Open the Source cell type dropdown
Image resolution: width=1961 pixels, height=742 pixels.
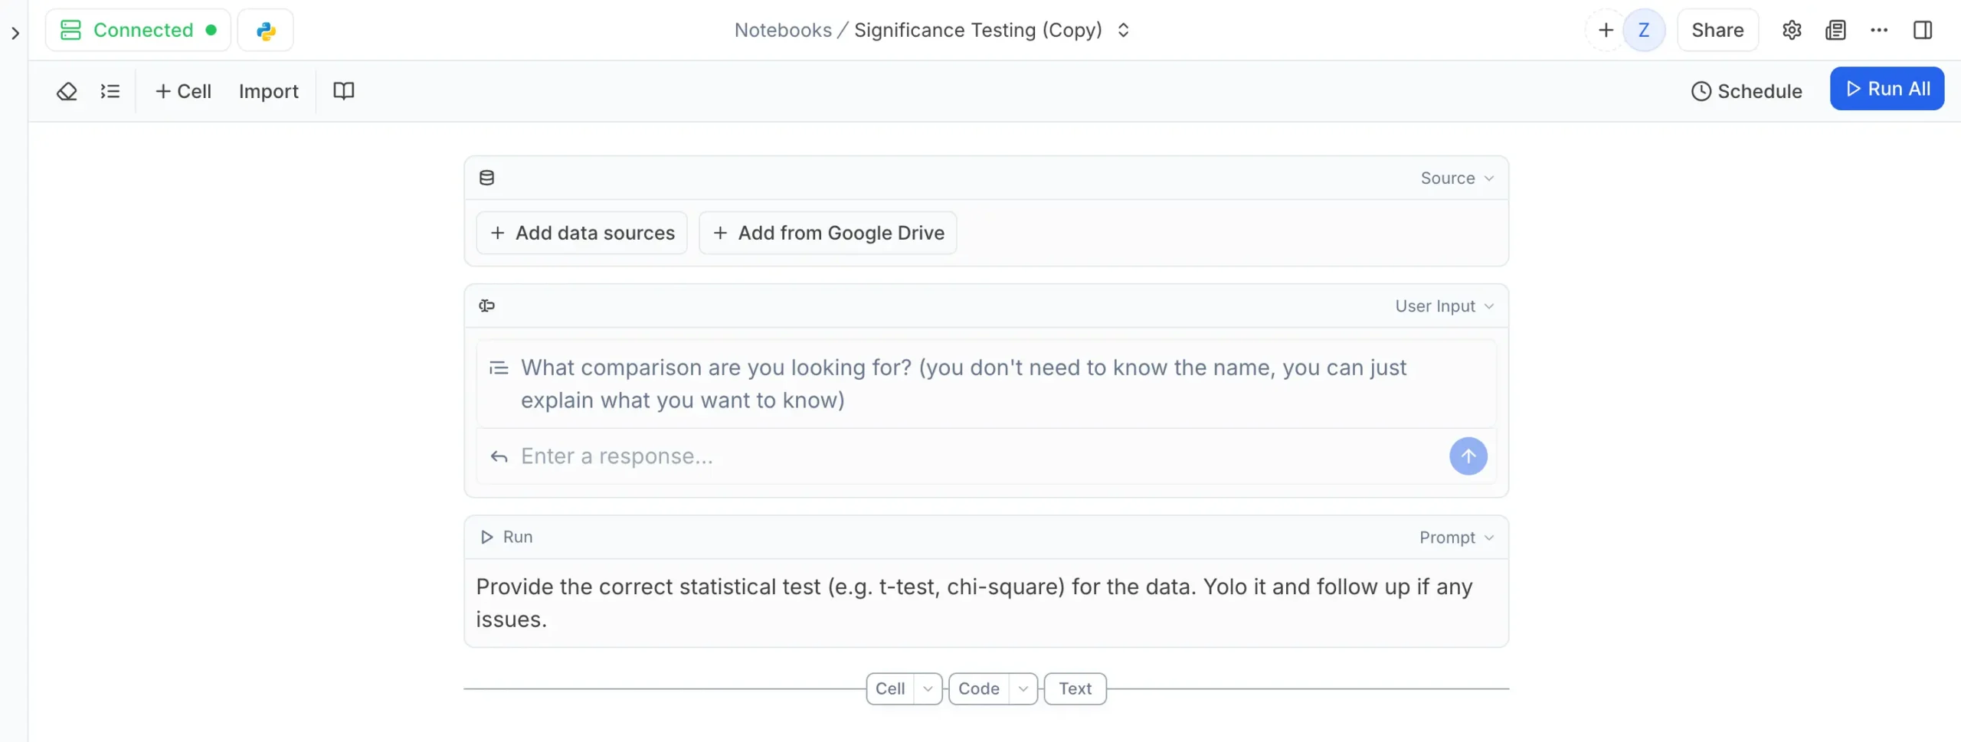coord(1456,178)
